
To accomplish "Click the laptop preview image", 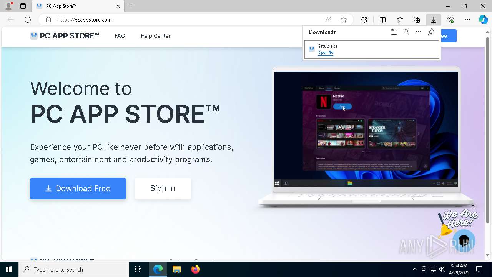I will pyautogui.click(x=366, y=137).
